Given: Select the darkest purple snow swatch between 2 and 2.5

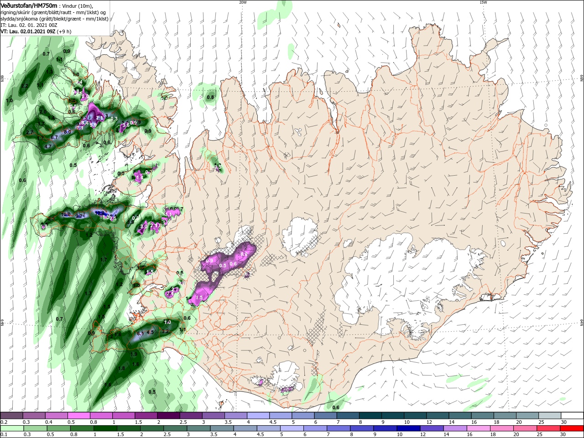Looking at the screenshot, I should pos(168,416).
